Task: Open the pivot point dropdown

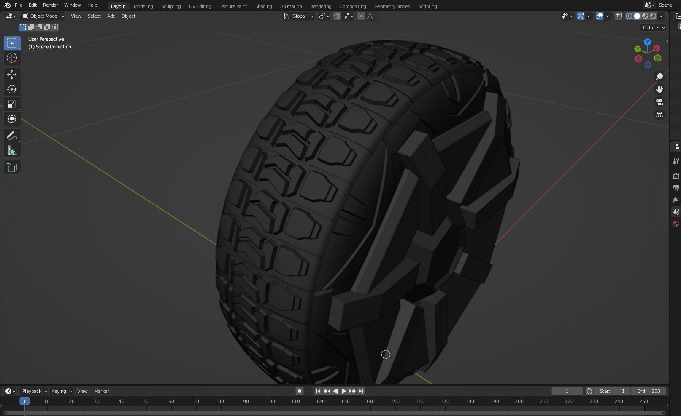Action: (324, 16)
